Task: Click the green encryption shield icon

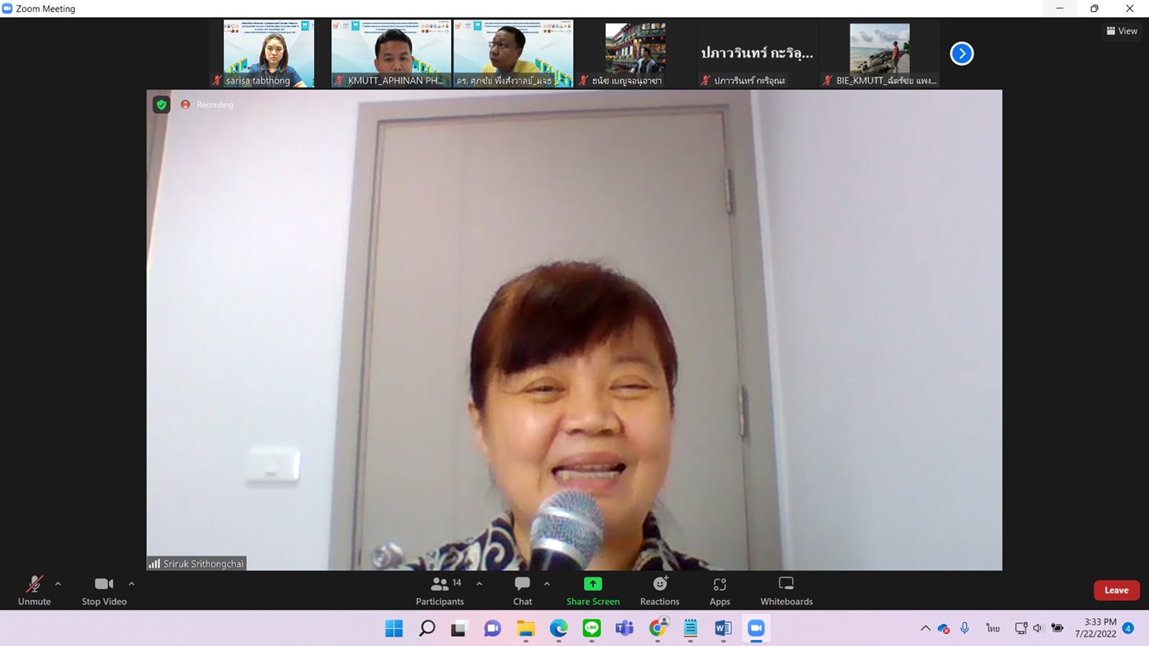Action: (x=161, y=105)
